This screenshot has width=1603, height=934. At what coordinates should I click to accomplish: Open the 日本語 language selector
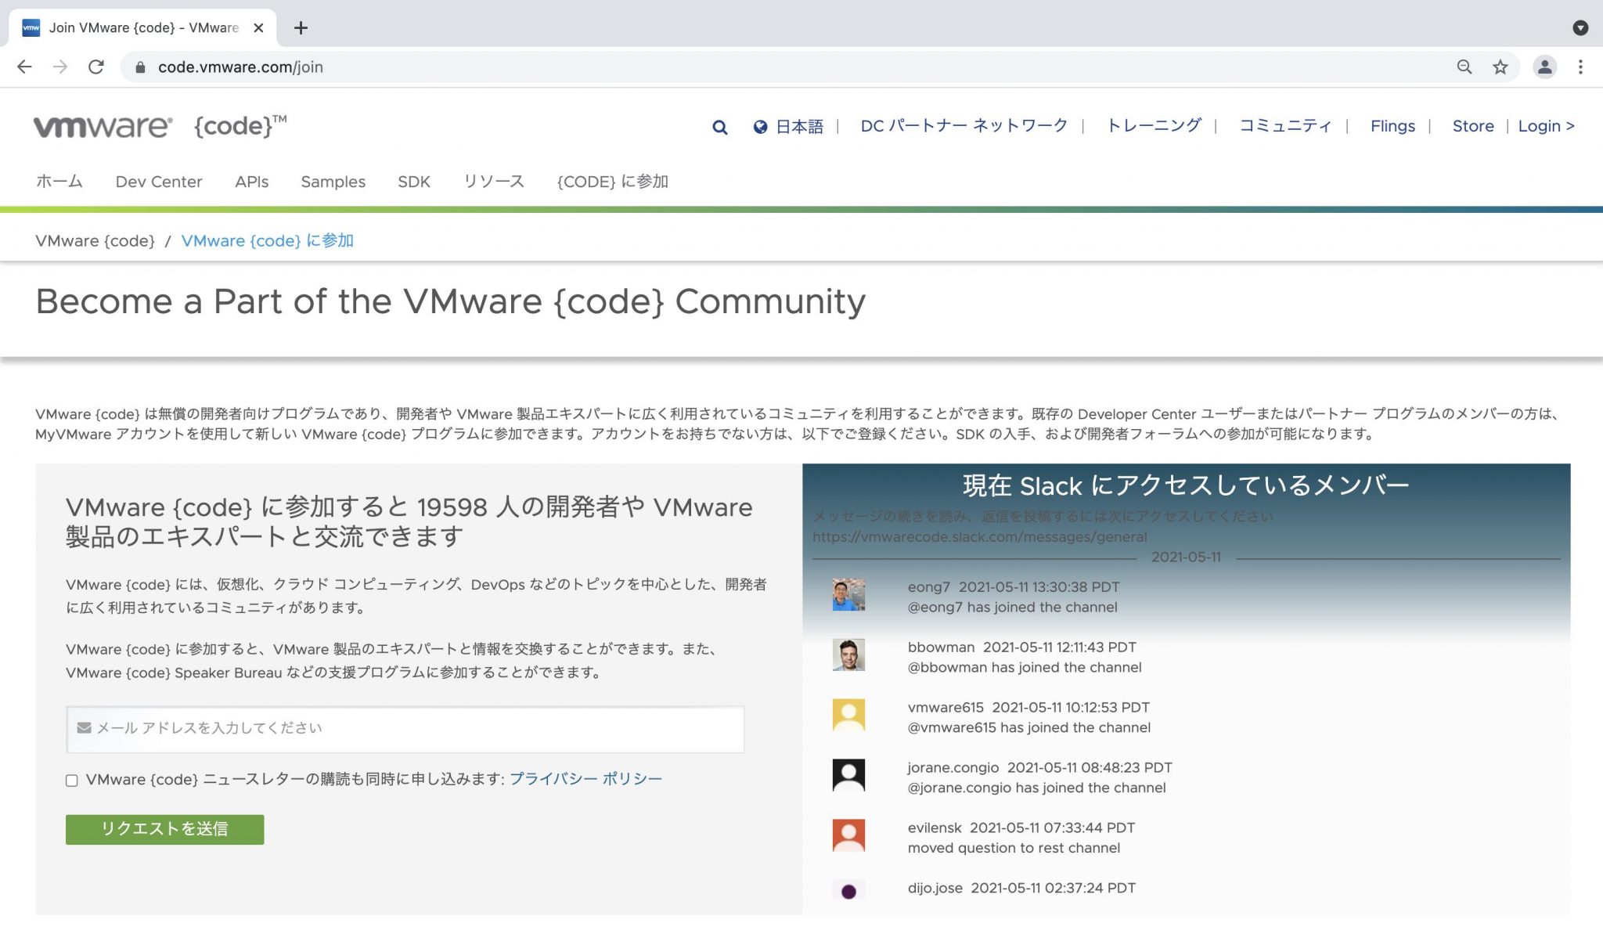(x=799, y=127)
